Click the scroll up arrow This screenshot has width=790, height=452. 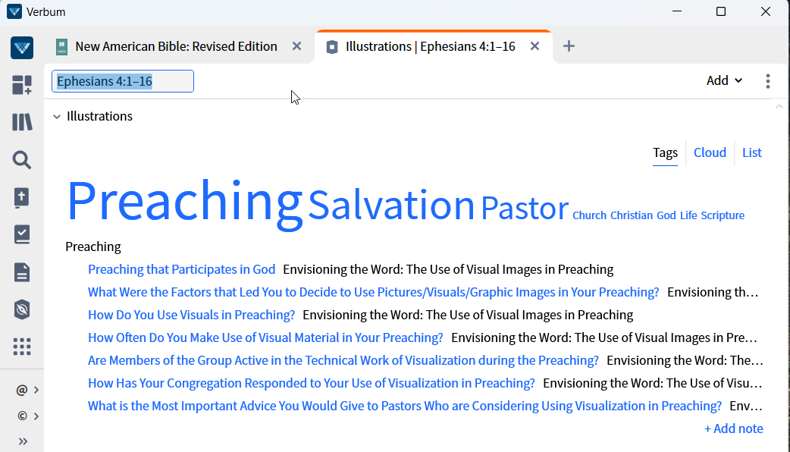click(x=779, y=106)
